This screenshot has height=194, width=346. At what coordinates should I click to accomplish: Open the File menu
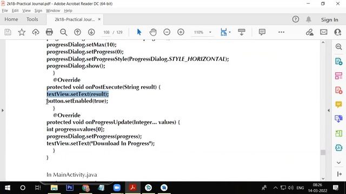[x=5, y=11]
